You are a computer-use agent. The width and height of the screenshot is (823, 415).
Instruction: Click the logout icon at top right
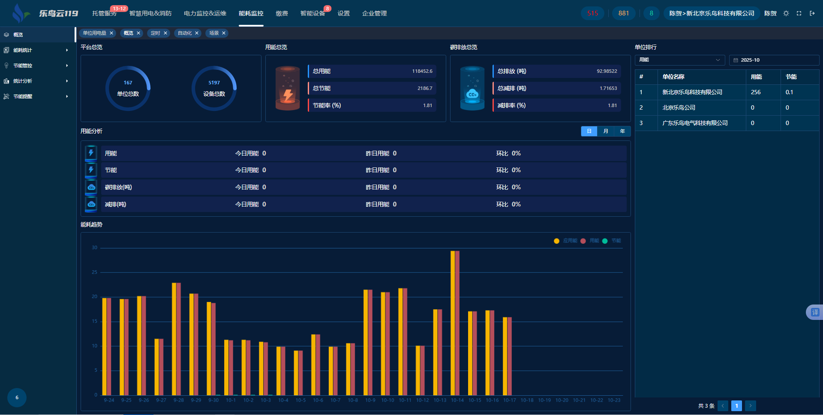click(812, 13)
